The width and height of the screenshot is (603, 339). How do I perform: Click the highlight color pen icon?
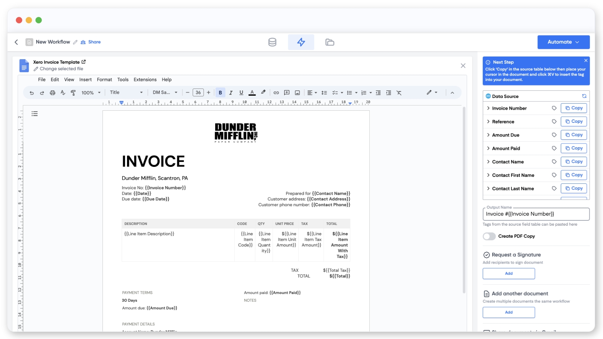coord(263,92)
